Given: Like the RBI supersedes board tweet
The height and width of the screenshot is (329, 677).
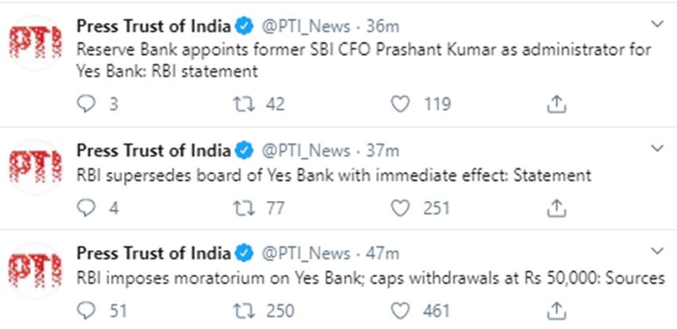Looking at the screenshot, I should point(401,208).
